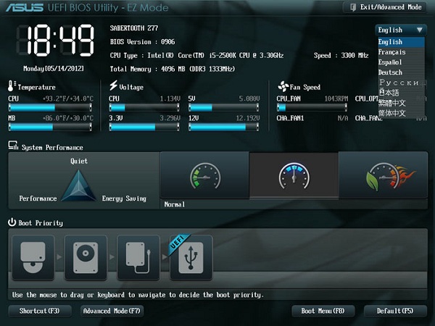Select the external drive boot device icon
The width and height of the screenshot is (435, 326).
[138, 257]
